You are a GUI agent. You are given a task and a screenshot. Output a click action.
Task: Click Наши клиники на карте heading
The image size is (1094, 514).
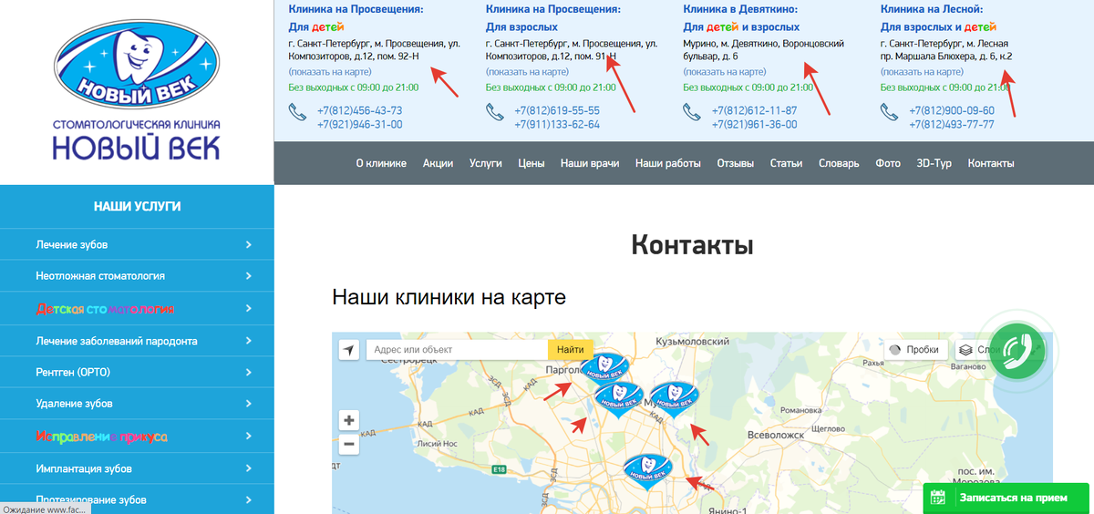point(449,297)
